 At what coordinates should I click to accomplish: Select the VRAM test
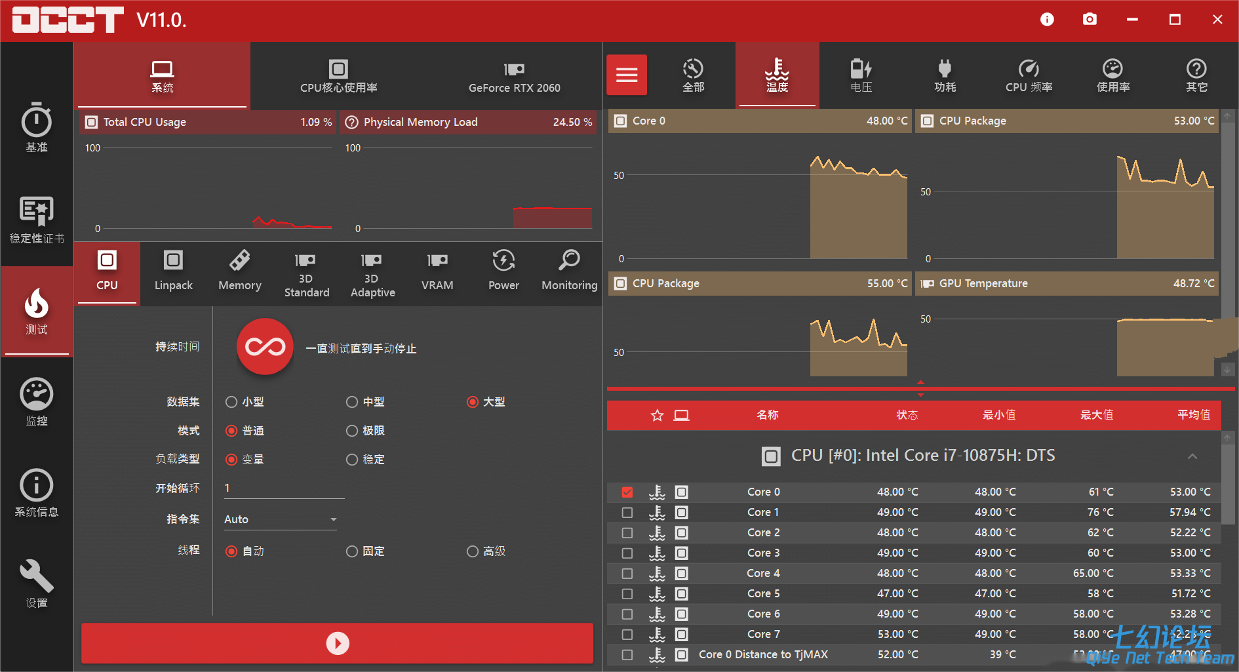tap(437, 271)
